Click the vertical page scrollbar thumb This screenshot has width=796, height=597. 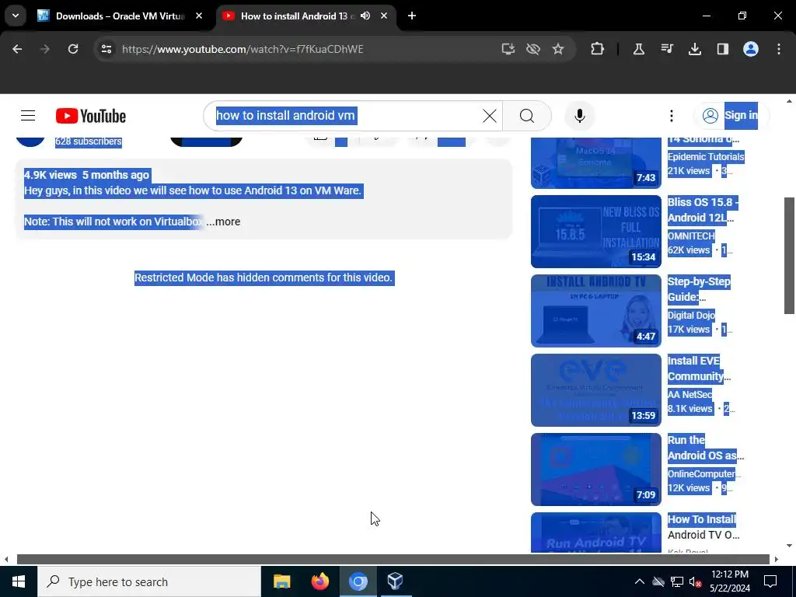point(789,255)
